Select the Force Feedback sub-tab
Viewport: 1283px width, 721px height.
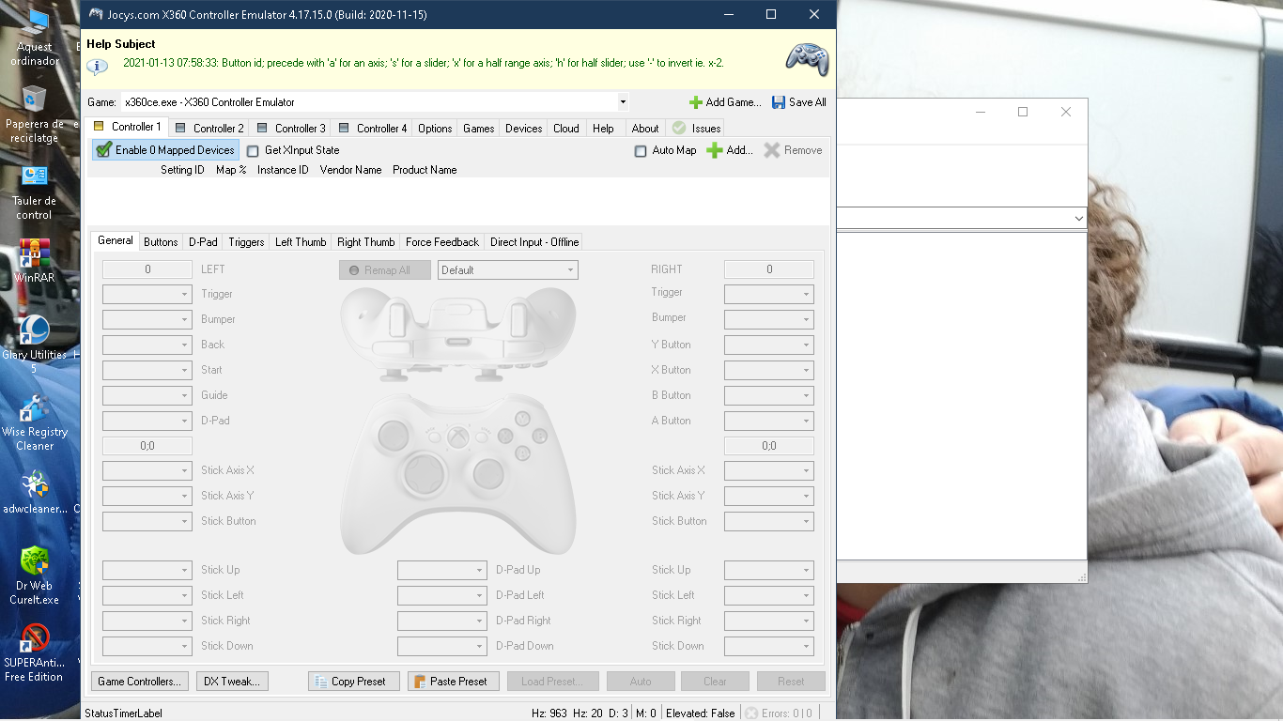click(442, 242)
